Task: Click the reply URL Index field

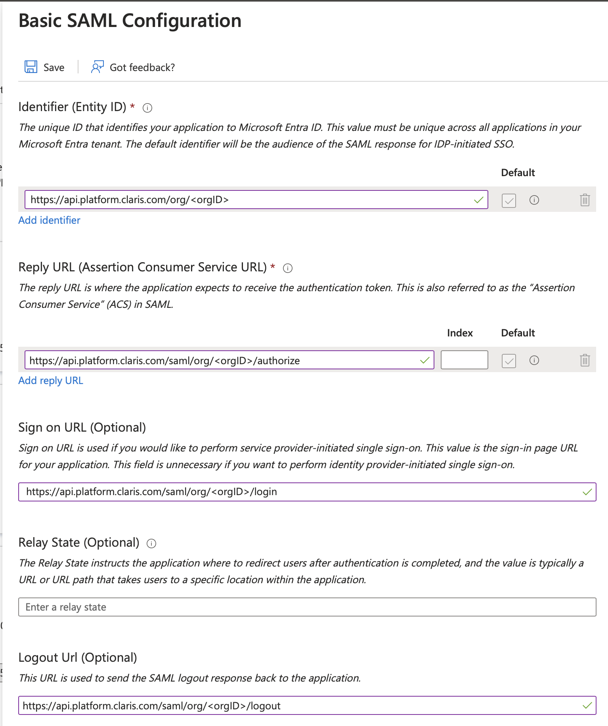Action: pyautogui.click(x=464, y=360)
